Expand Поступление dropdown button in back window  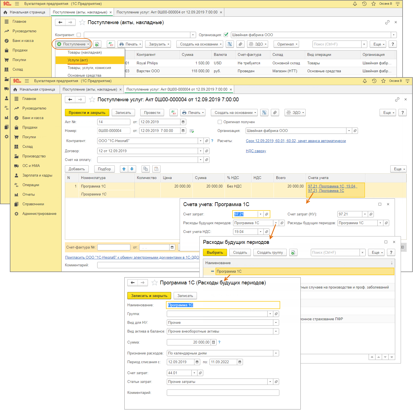(73, 44)
